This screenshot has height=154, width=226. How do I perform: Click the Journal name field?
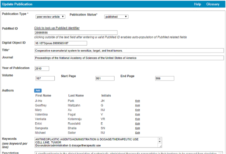point(129,58)
